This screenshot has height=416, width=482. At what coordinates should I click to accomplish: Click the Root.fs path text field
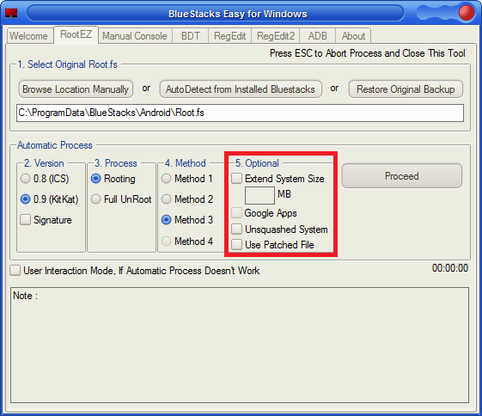(x=240, y=113)
